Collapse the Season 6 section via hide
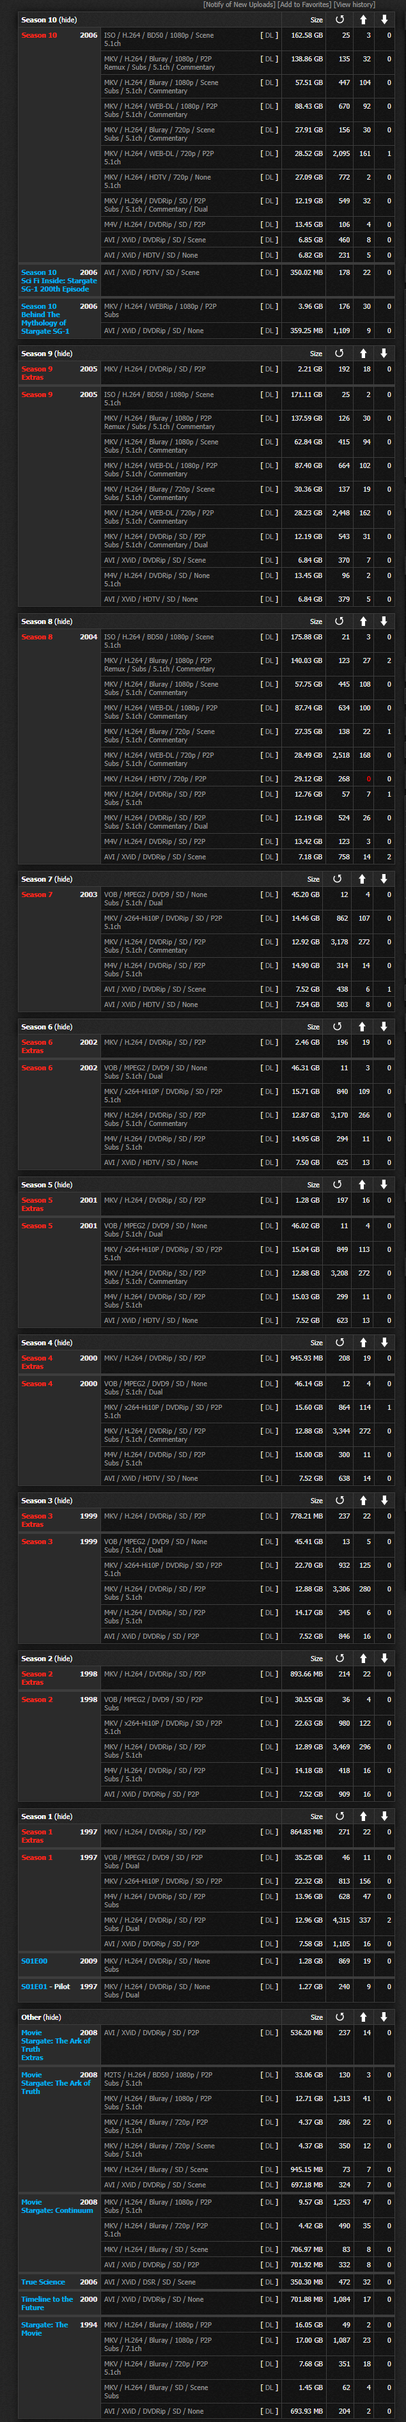 [63, 1027]
